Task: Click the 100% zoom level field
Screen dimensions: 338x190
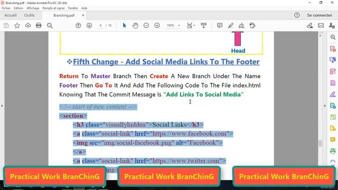Action: [171, 25]
